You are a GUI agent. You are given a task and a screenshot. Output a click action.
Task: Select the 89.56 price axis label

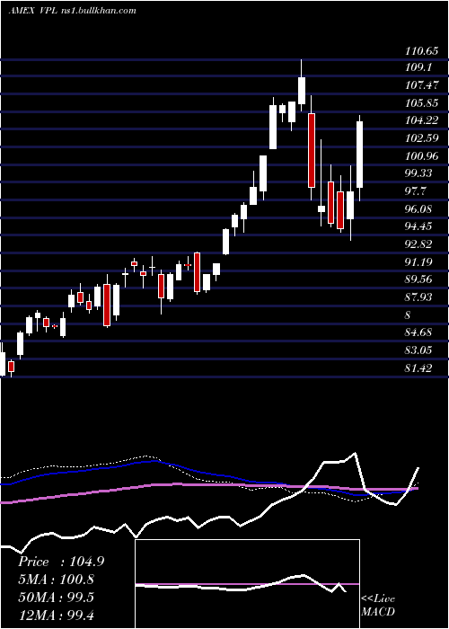418,279
